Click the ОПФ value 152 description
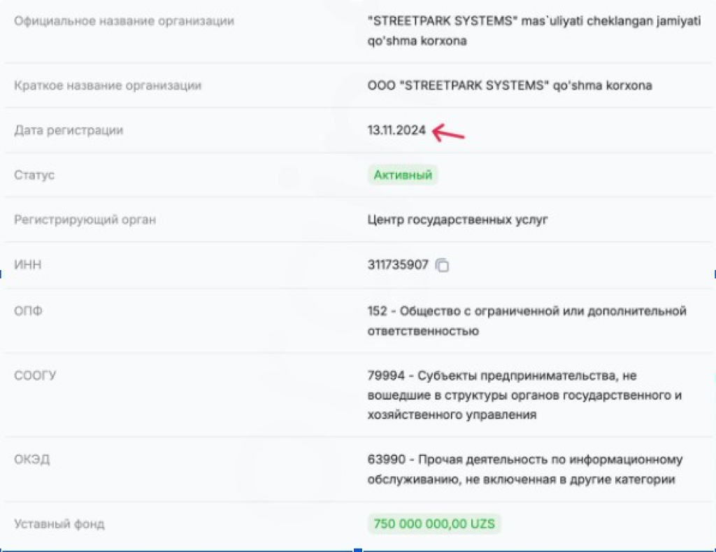This screenshot has height=552, width=716. (527, 321)
